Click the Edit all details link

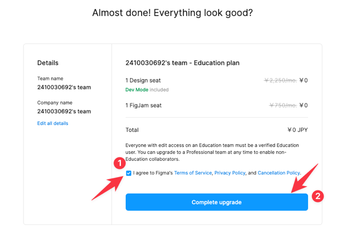tap(53, 123)
